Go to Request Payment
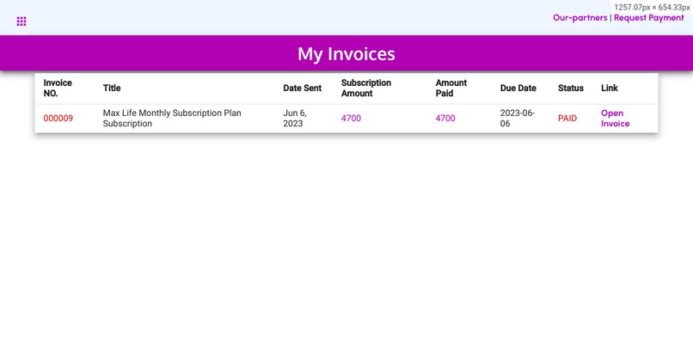The height and width of the screenshot is (361, 693). (x=648, y=18)
